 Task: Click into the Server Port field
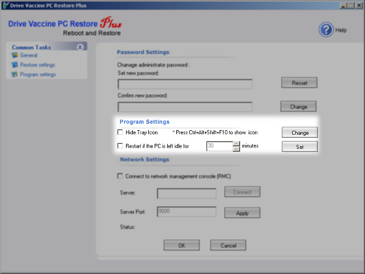click(x=186, y=212)
